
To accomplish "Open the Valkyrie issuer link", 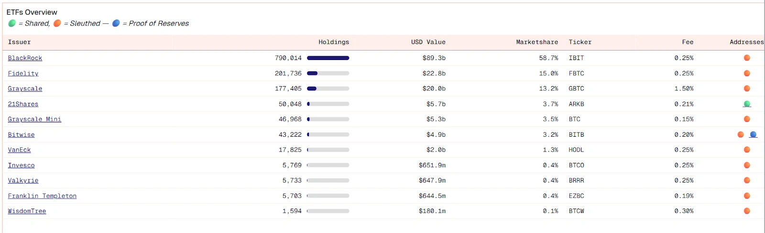I will tap(23, 181).
